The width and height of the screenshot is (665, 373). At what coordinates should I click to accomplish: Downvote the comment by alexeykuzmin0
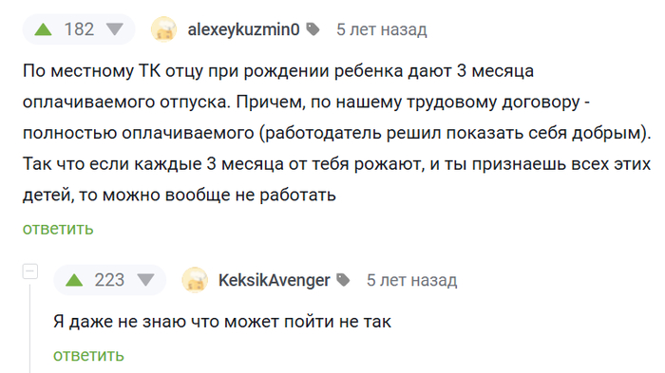(115, 29)
